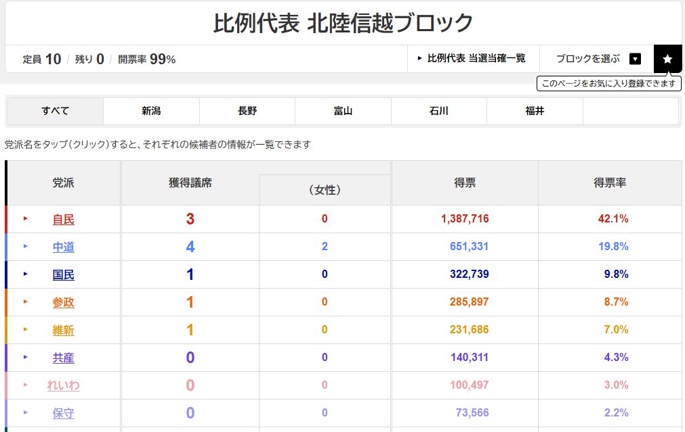Switch to the 新潟 tab
This screenshot has height=432, width=685.
pyautogui.click(x=151, y=111)
